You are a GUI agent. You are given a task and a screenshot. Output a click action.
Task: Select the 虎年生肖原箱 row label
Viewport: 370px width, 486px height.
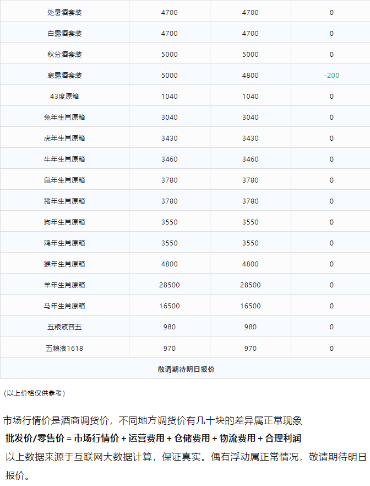[64, 138]
